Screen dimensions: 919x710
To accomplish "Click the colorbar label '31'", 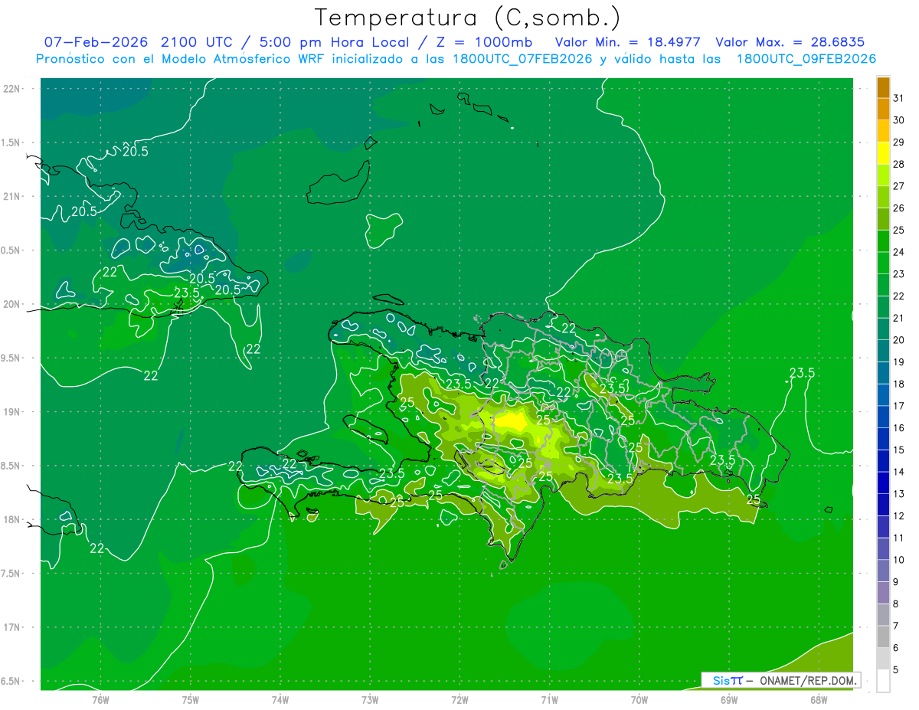I will 899,98.
